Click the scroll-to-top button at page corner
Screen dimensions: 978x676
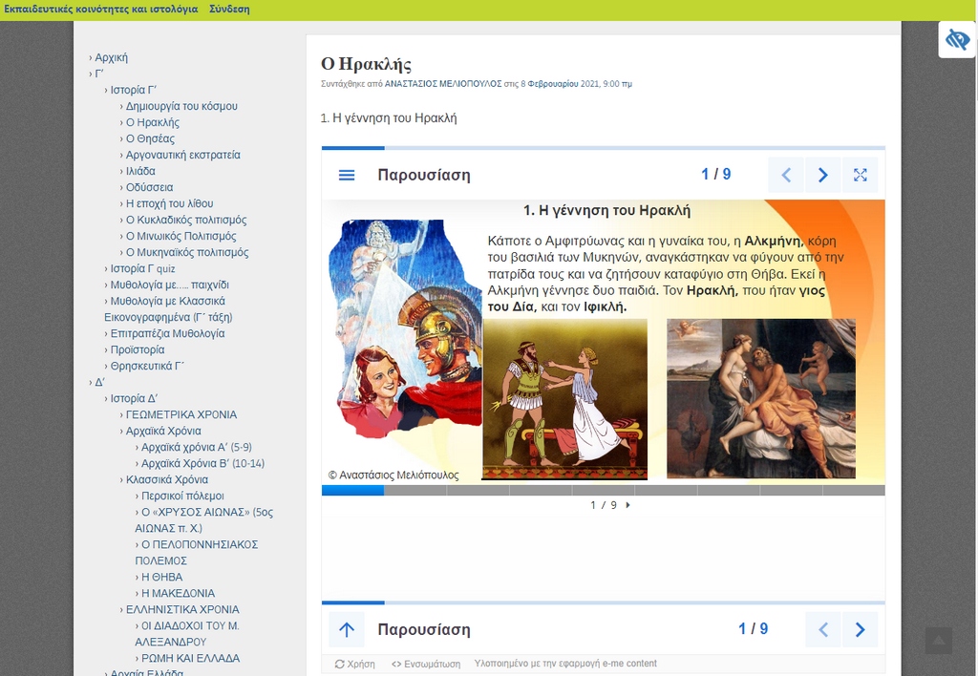939,641
